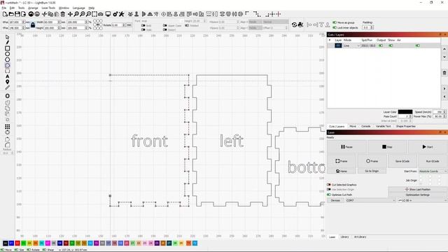Open the COM port dropdown

pos(370,201)
